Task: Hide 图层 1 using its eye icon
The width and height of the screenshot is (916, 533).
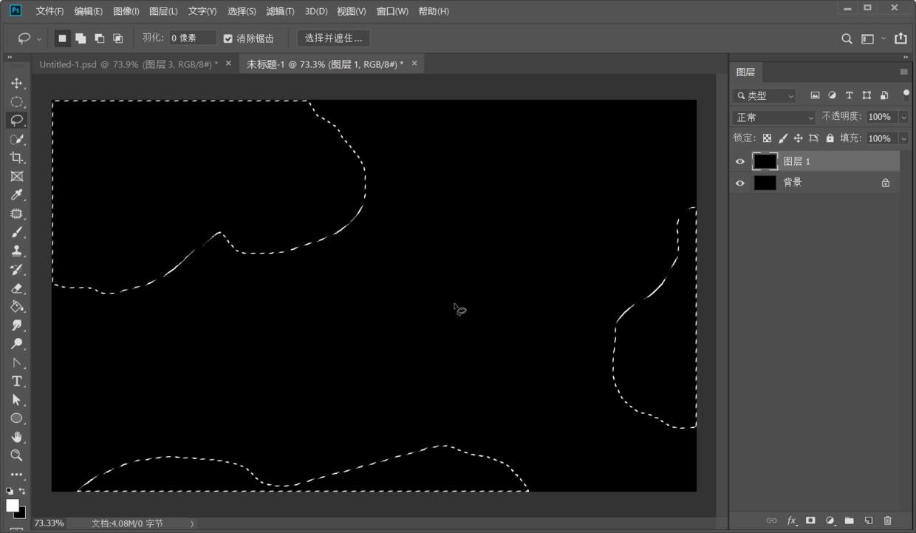Action: coord(740,161)
